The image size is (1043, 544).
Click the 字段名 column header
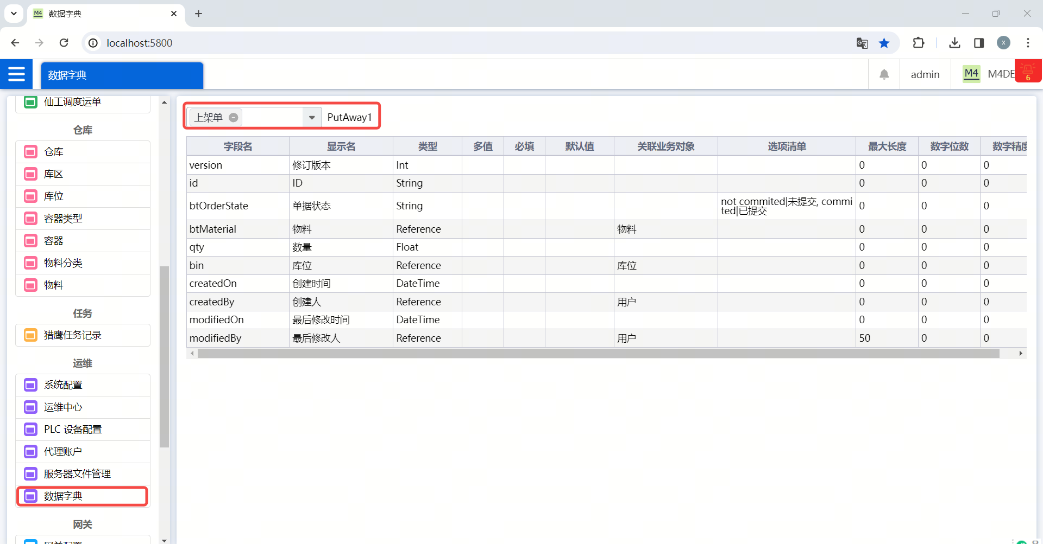238,146
